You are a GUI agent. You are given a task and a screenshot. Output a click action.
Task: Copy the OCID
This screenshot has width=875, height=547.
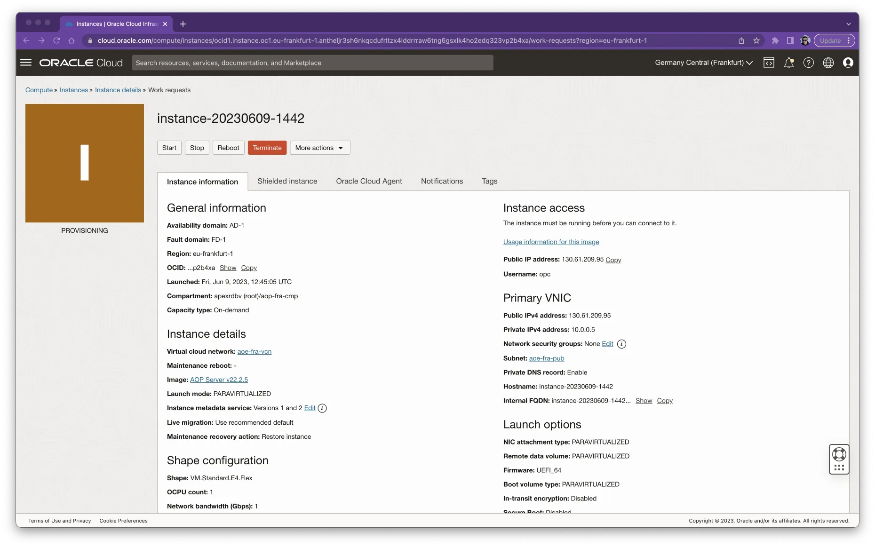[x=249, y=268]
